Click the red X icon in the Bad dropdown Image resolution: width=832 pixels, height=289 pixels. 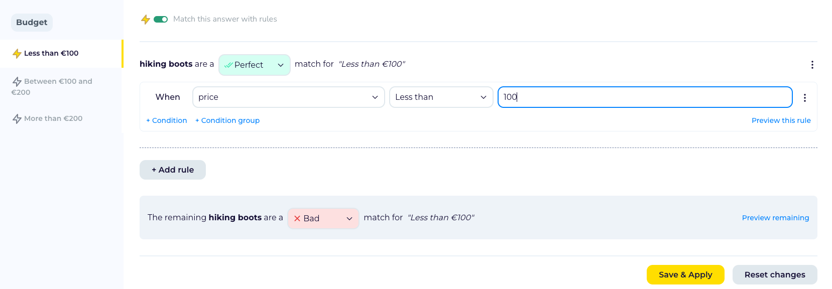click(297, 219)
